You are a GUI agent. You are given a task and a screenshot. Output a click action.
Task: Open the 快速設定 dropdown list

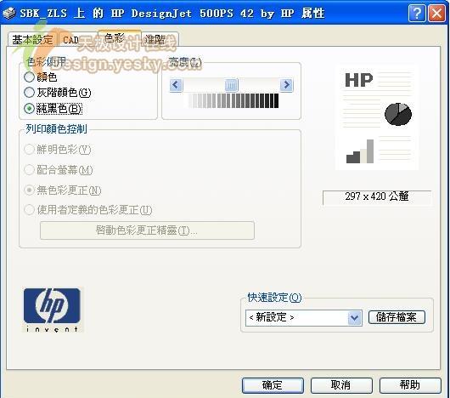(x=304, y=318)
